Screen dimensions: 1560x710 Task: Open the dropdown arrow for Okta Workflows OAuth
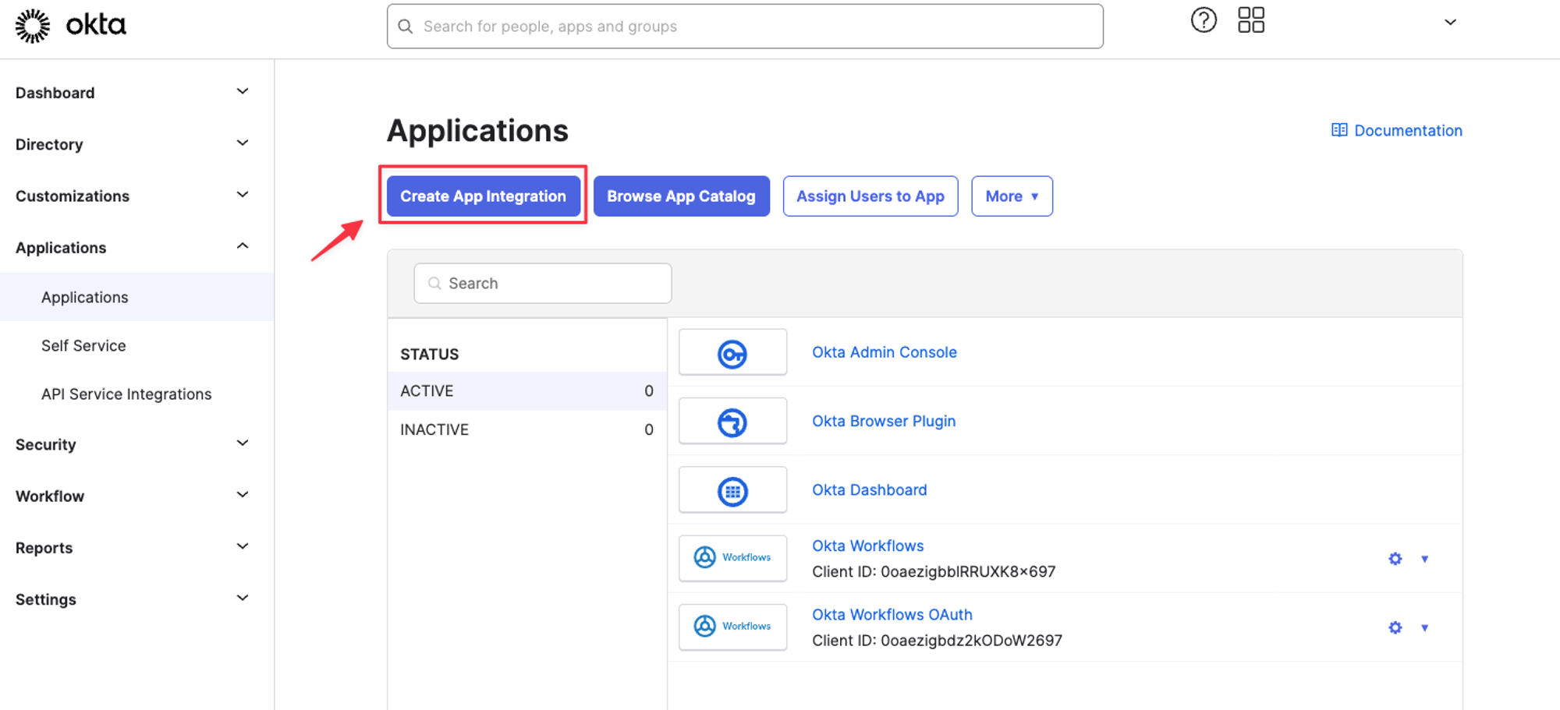[1424, 627]
